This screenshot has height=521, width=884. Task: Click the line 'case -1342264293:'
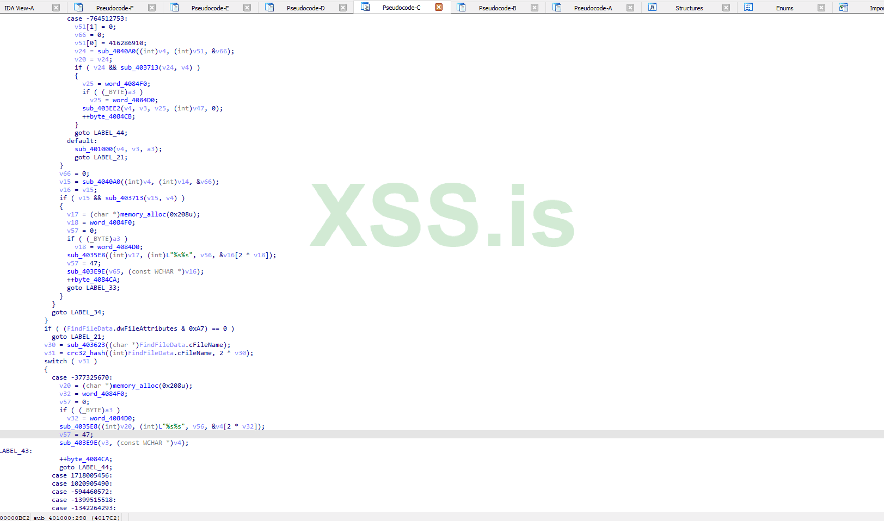pos(84,508)
